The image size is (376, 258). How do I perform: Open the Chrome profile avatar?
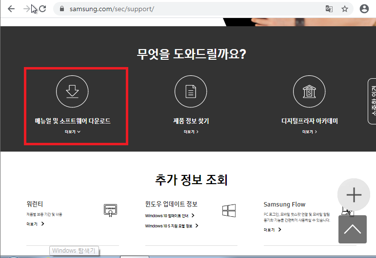pos(364,9)
